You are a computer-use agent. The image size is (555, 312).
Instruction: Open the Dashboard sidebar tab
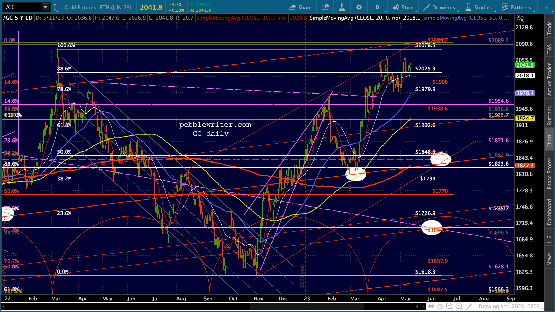(550, 212)
